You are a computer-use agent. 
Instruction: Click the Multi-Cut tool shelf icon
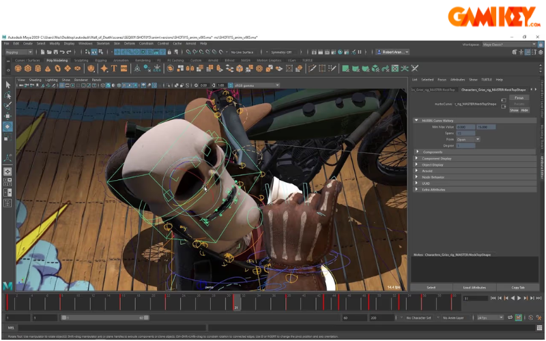[x=312, y=69]
